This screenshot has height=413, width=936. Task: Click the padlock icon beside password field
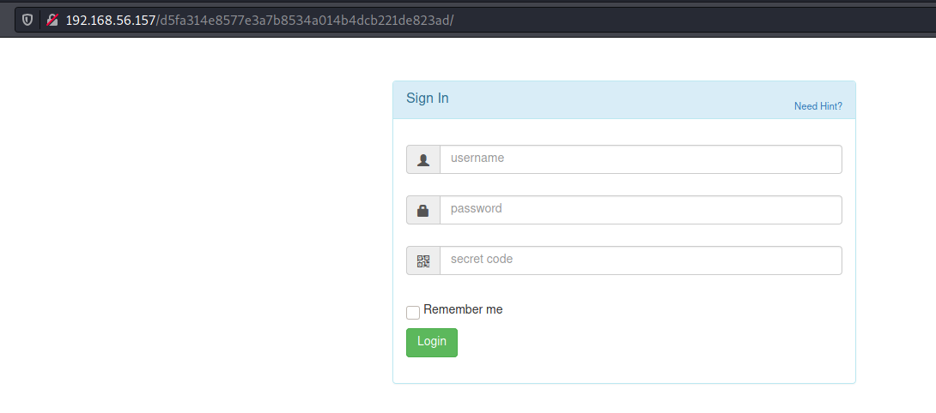(423, 211)
